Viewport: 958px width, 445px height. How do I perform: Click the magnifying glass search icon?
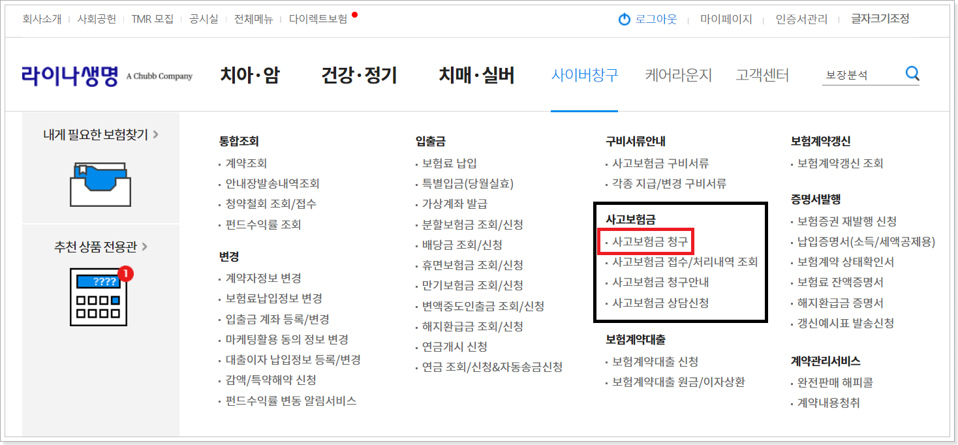coord(912,74)
